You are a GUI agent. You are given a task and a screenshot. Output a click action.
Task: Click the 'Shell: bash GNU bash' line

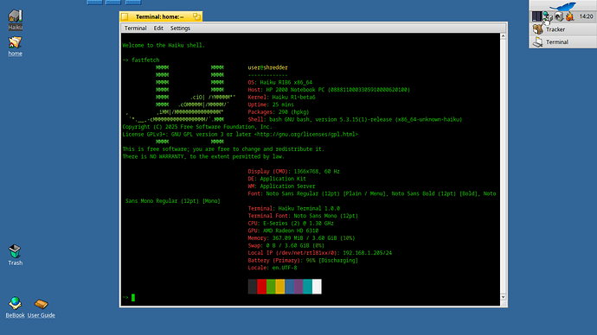pos(355,119)
